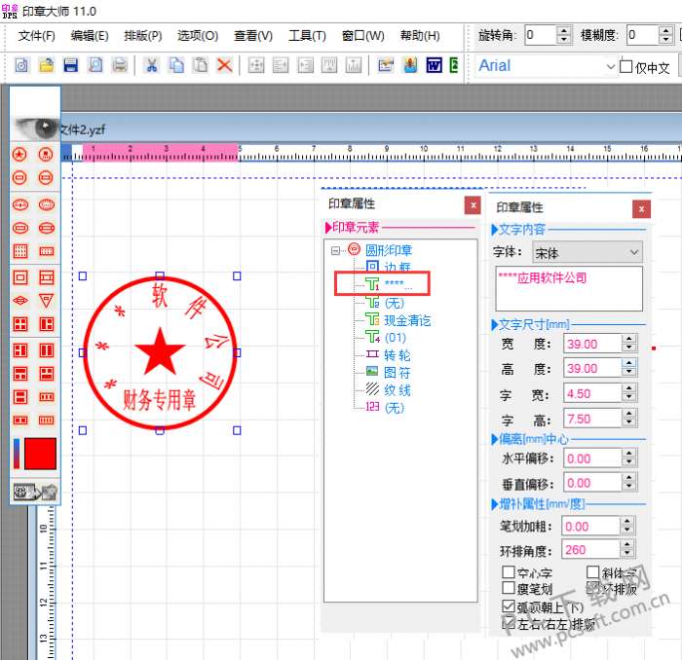Open the 排版(P) menu
The width and height of the screenshot is (682, 660).
click(142, 36)
